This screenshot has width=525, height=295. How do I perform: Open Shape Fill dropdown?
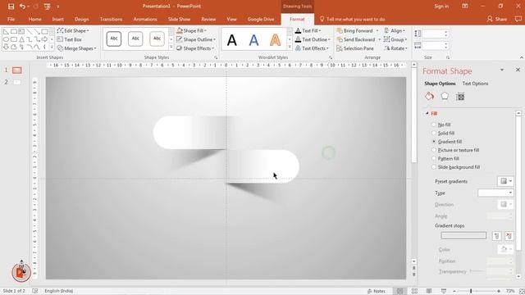[x=191, y=30]
